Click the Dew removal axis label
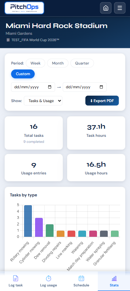The width and height of the screenshot is (130, 291). [42, 250]
